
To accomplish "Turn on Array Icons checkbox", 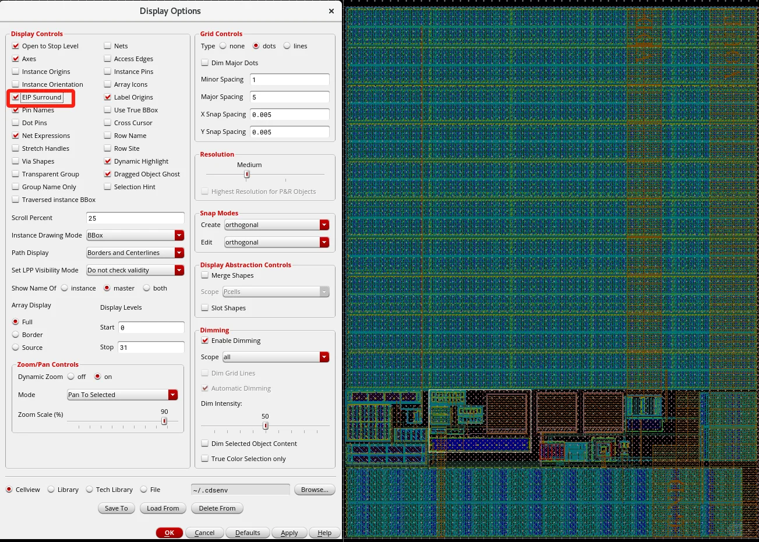I will 108,84.
